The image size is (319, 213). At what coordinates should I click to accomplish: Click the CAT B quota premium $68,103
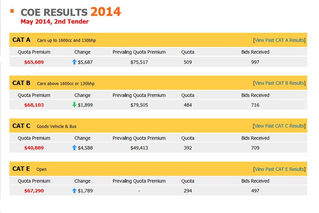pyautogui.click(x=34, y=105)
